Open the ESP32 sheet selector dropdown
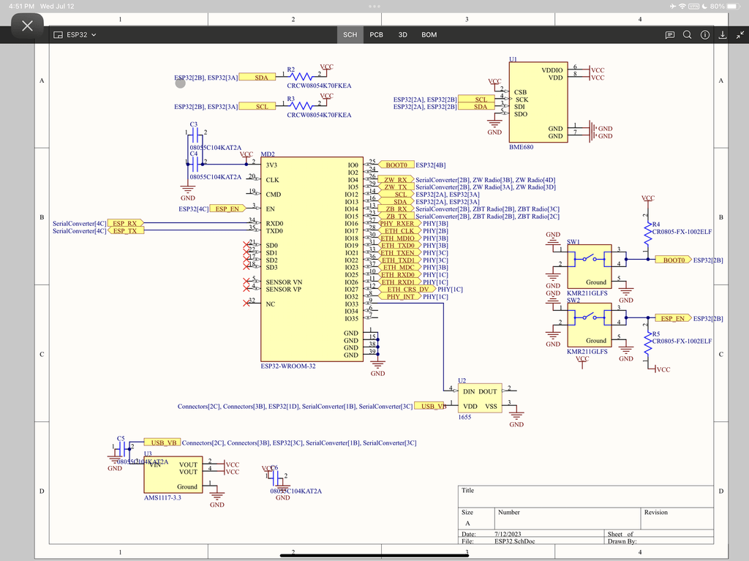The width and height of the screenshot is (749, 561). click(75, 35)
